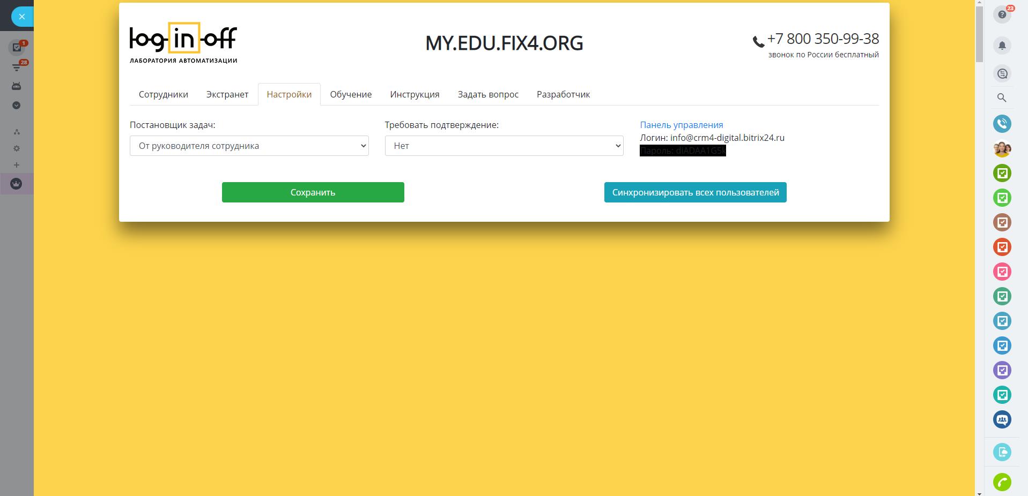
Task: Open the chat bubble icon
Action: [x=1002, y=73]
